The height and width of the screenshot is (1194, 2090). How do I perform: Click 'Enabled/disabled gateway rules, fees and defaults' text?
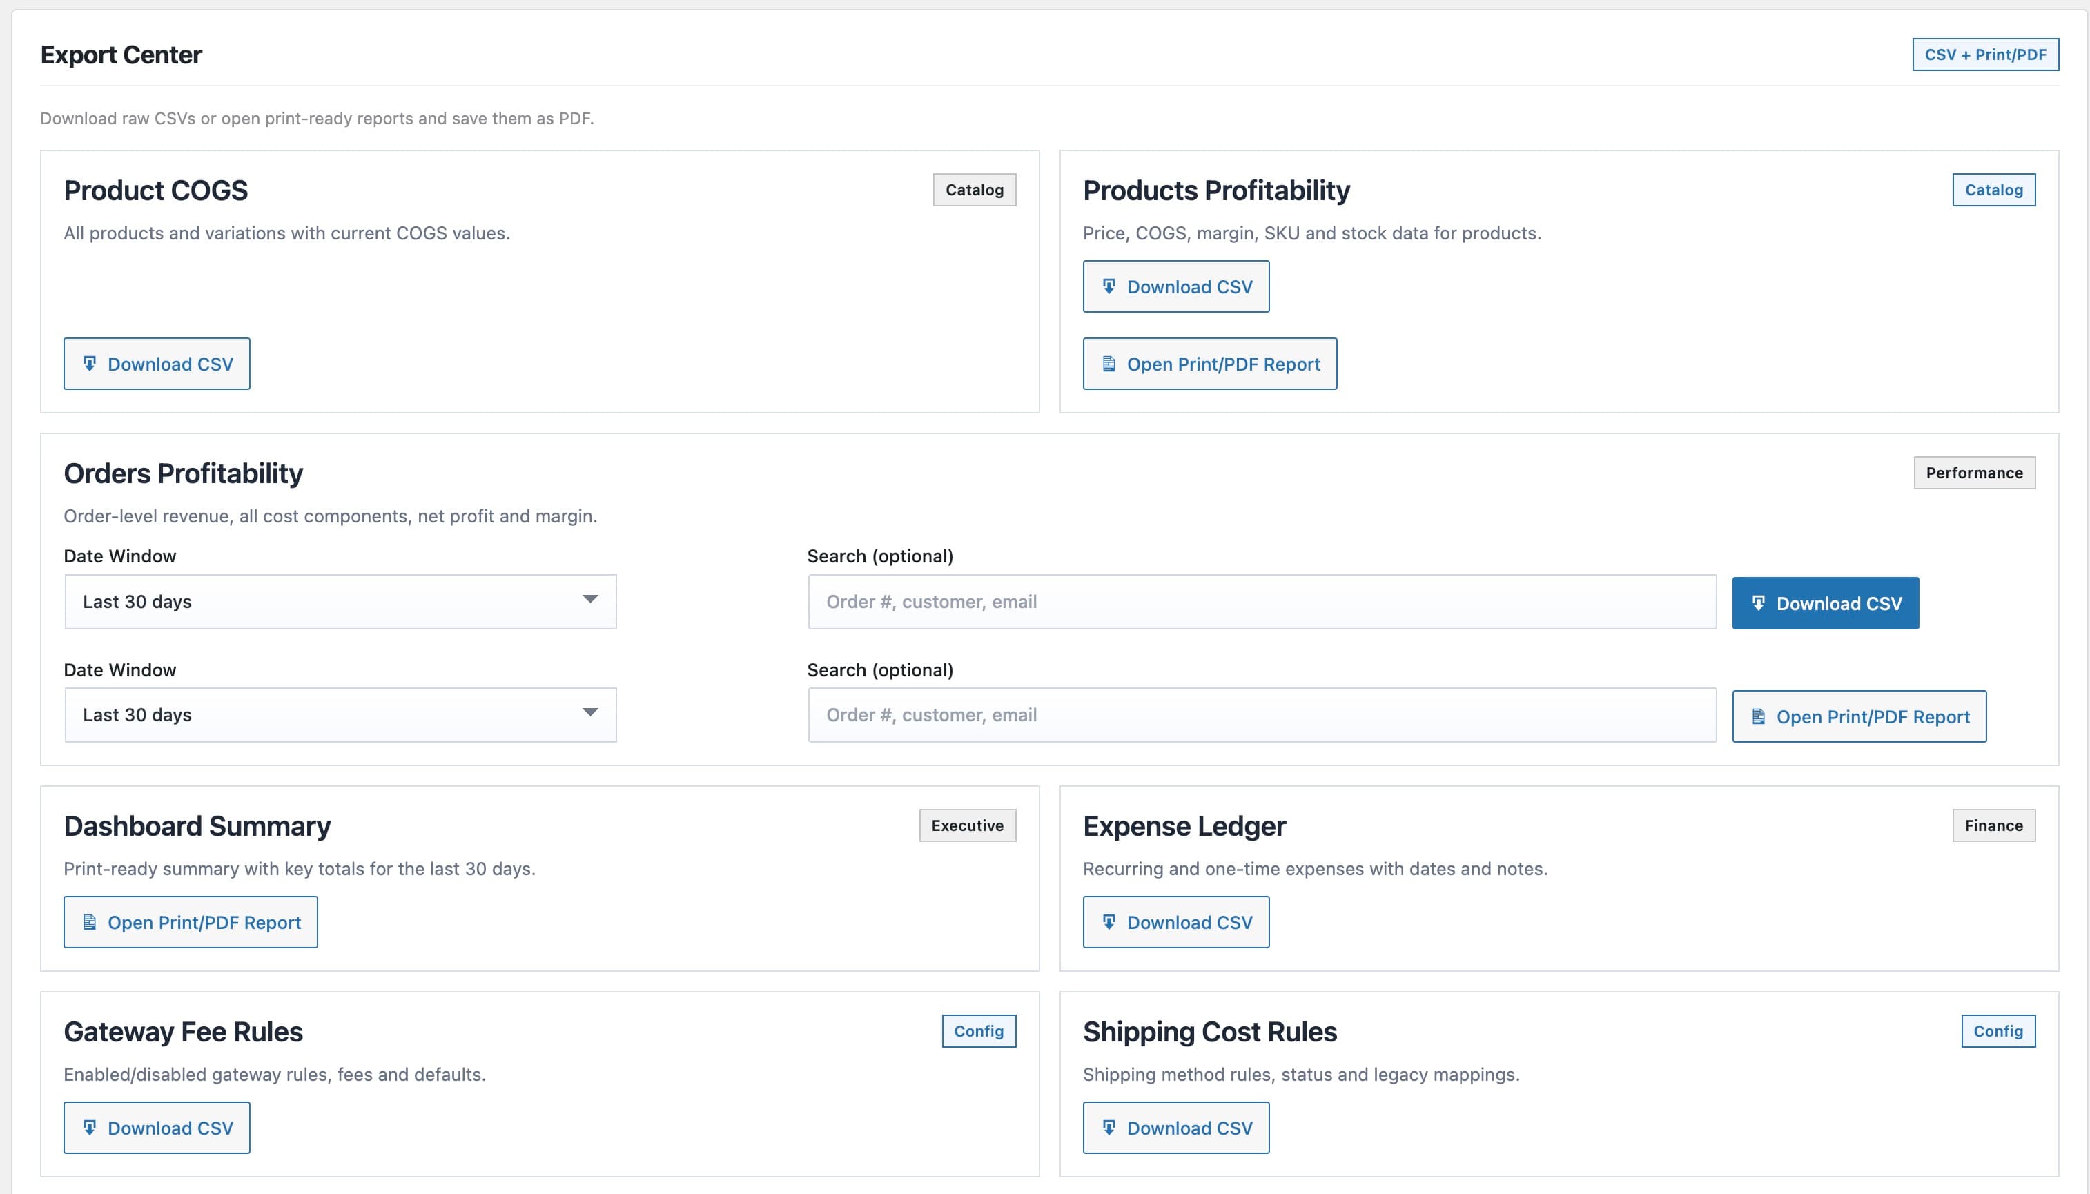click(275, 1075)
